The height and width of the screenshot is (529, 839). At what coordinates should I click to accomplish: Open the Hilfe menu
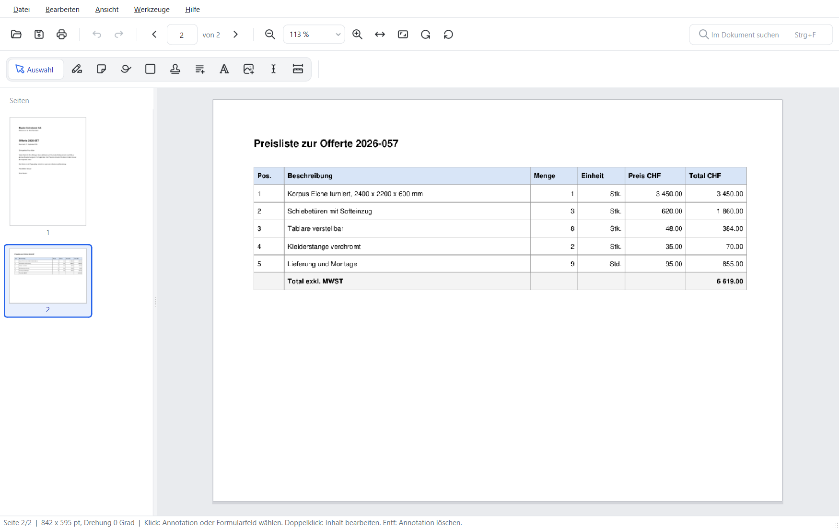(x=192, y=10)
